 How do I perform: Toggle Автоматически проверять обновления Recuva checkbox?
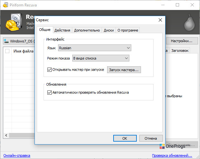point(49,92)
